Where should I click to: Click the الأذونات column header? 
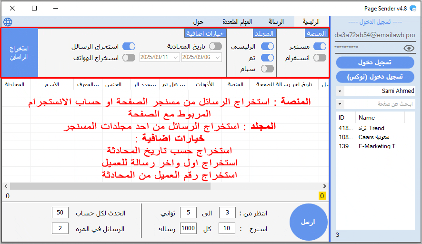[204, 84]
